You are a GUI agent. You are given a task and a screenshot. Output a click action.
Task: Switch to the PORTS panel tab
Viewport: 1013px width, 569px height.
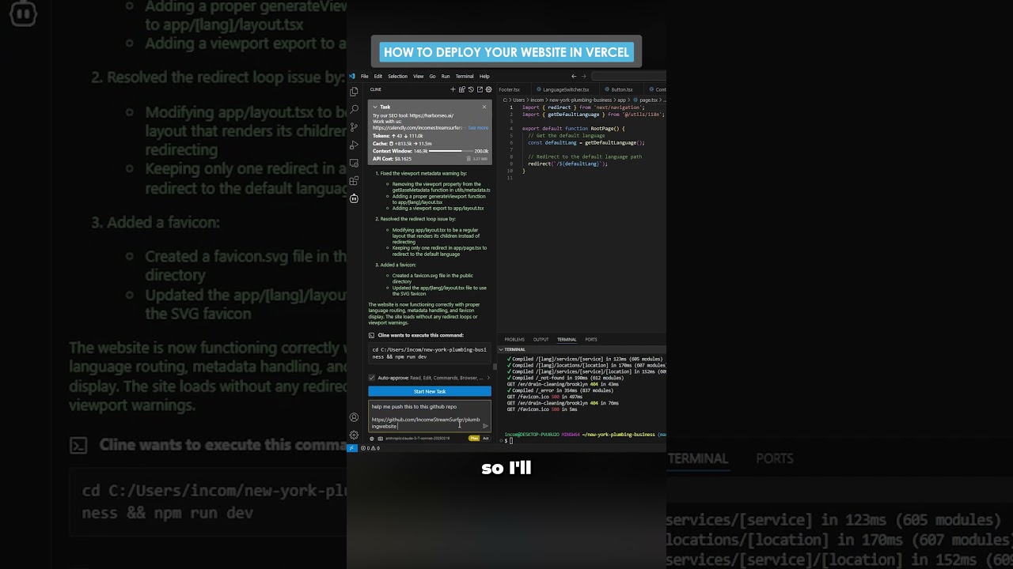591,340
